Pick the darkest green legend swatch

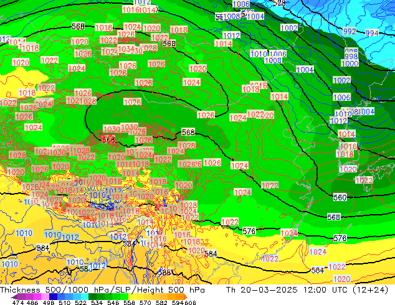tap(93, 296)
